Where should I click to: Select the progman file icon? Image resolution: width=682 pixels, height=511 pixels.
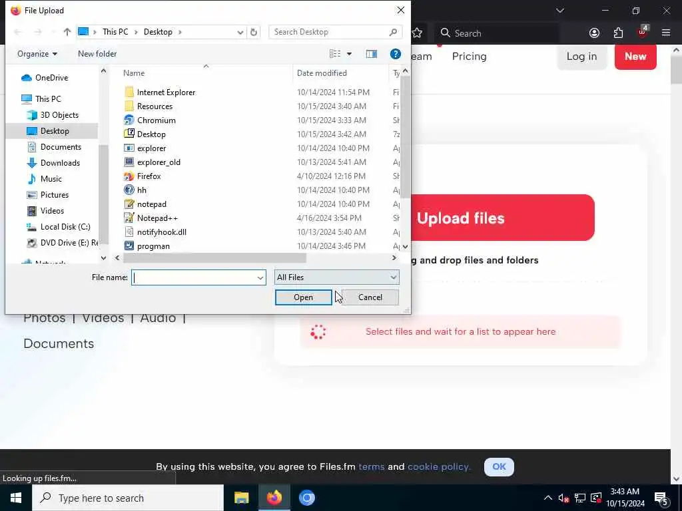pyautogui.click(x=129, y=246)
